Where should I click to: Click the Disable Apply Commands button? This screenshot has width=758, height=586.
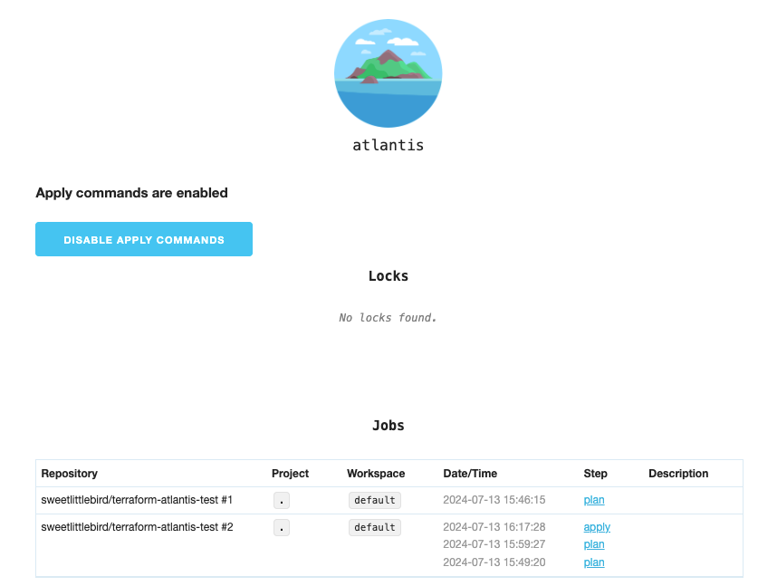click(x=144, y=239)
